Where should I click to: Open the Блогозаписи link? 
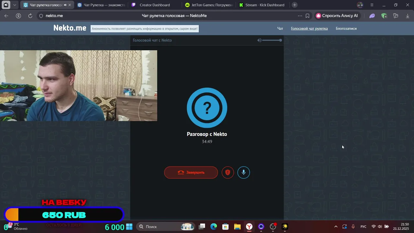coord(346,28)
